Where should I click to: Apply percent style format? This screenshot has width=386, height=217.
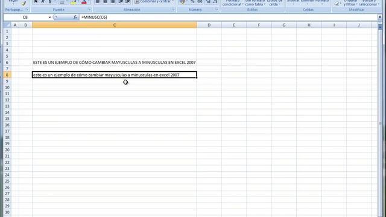pyautogui.click(x=192, y=1)
